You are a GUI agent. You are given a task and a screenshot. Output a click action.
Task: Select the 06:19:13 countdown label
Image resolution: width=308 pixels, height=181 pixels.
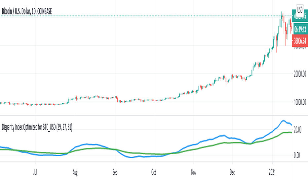tap(300, 30)
